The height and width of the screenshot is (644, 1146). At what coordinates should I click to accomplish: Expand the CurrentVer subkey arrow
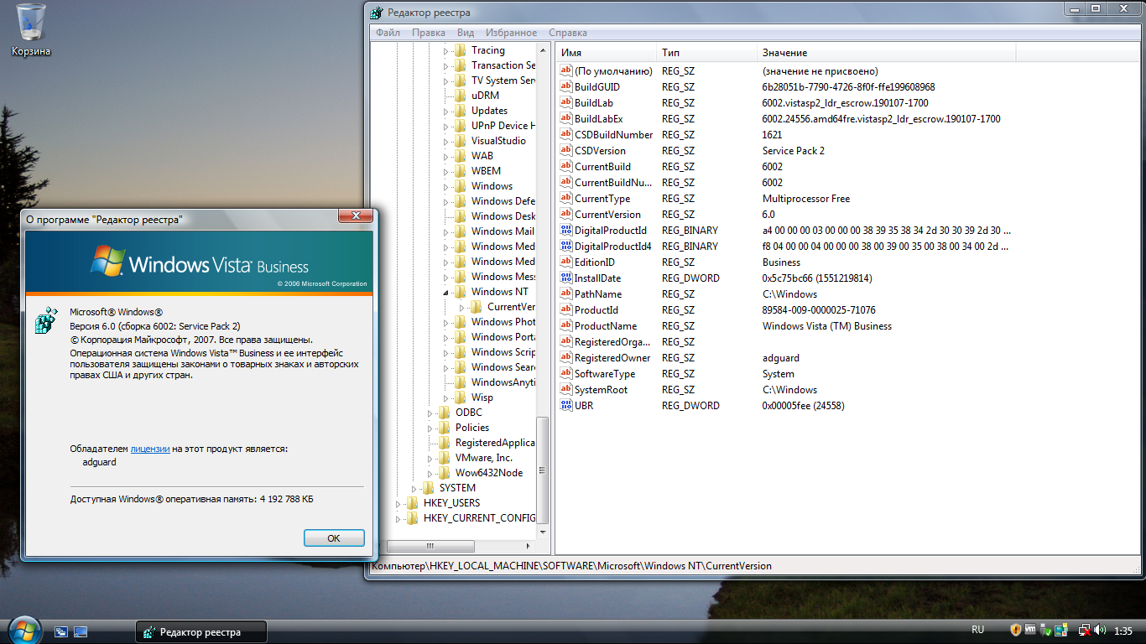click(x=462, y=307)
